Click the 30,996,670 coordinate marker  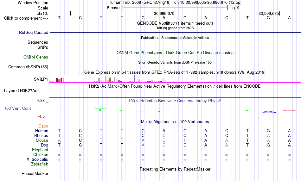(164, 13)
